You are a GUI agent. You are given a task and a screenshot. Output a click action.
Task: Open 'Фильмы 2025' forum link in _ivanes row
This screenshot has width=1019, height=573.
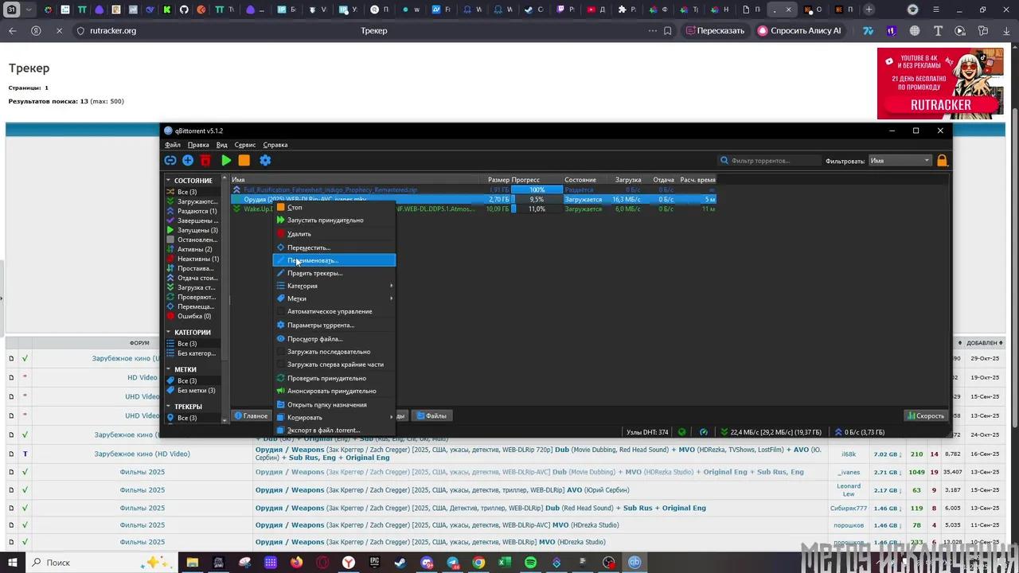pos(143,472)
